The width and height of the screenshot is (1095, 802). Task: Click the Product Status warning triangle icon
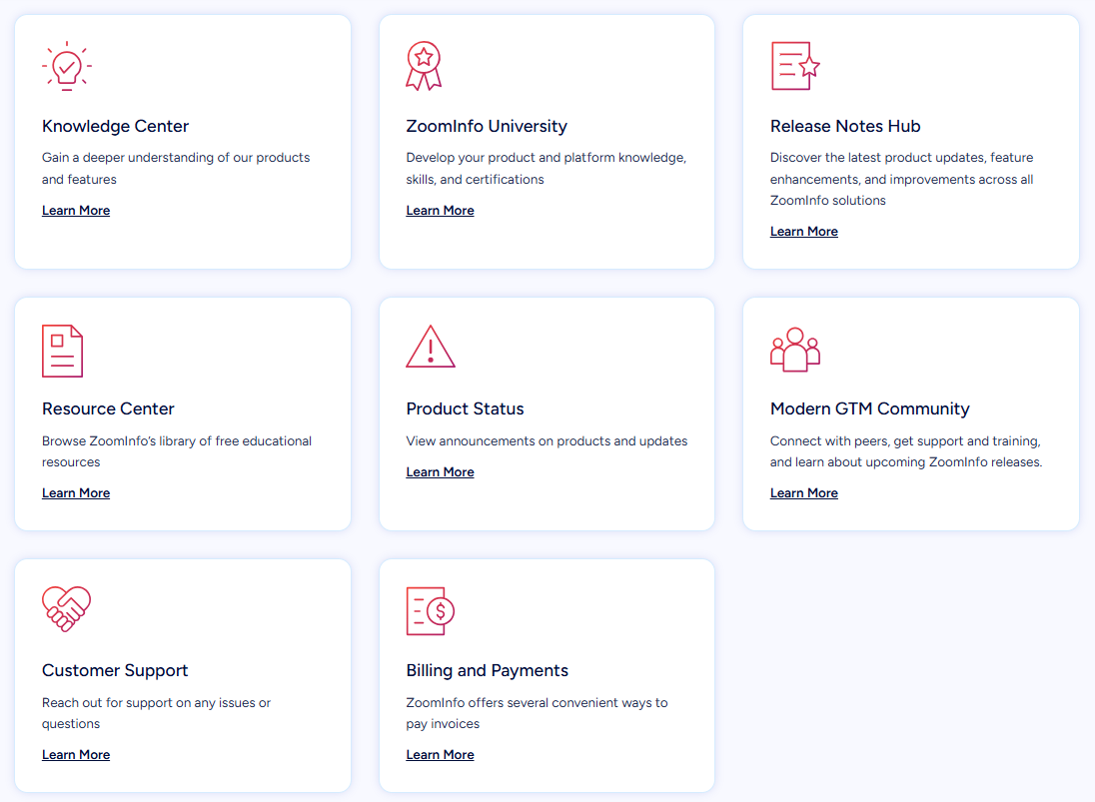tap(431, 347)
